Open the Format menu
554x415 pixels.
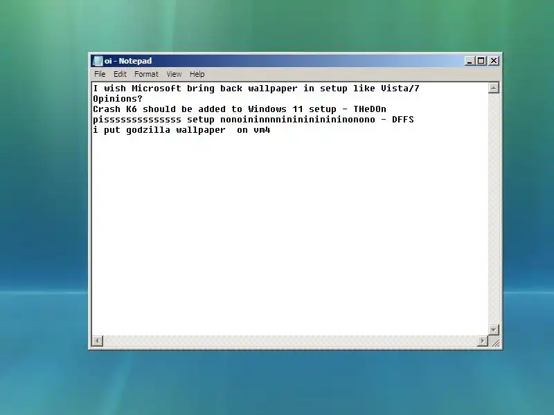(146, 74)
